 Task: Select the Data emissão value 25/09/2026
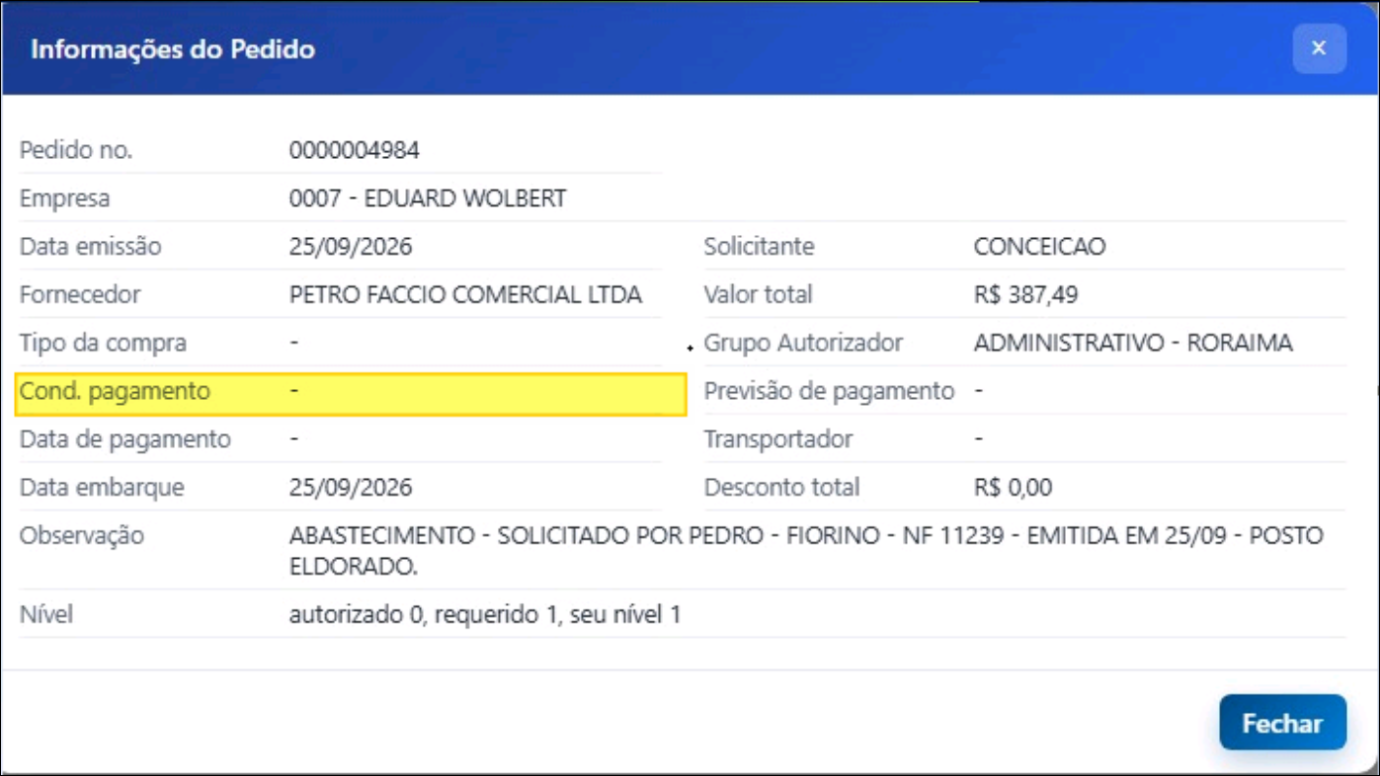351,247
